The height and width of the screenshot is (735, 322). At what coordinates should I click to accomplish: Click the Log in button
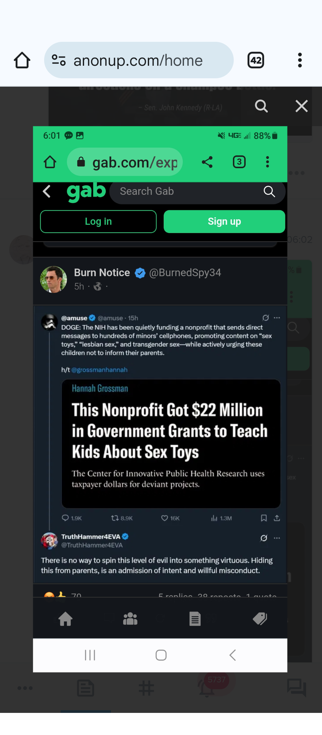(98, 222)
